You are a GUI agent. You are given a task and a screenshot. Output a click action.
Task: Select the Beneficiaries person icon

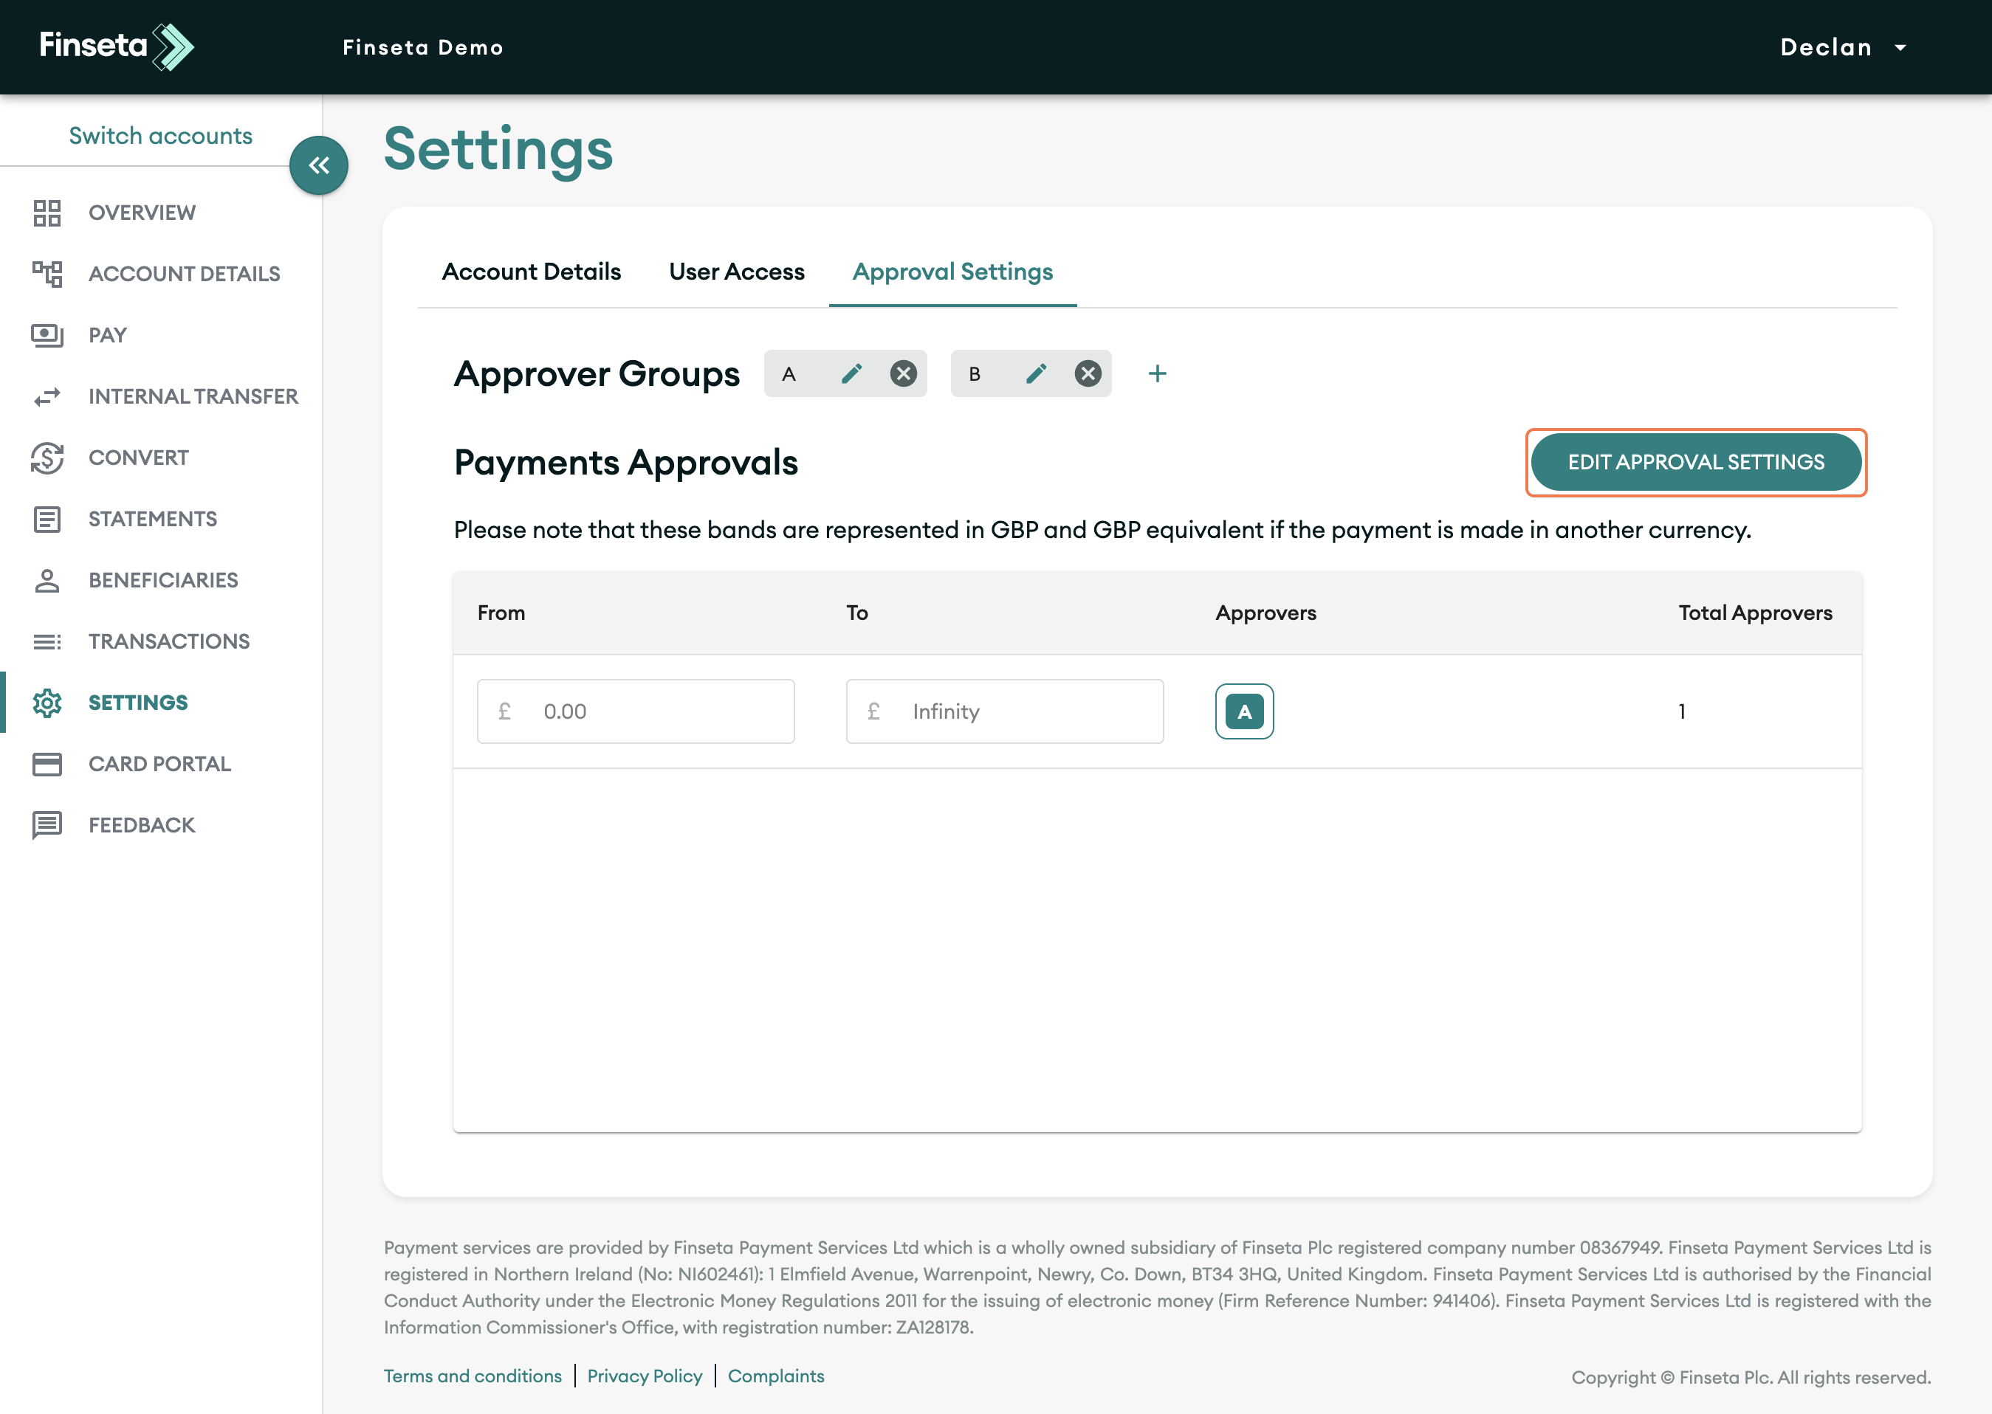tap(47, 581)
